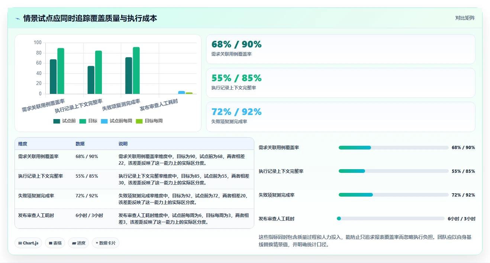
Task: Click the summary paragraph starting 这些指标同时
Action: (x=365, y=241)
